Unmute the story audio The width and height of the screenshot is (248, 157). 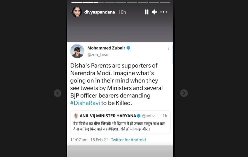click(154, 12)
